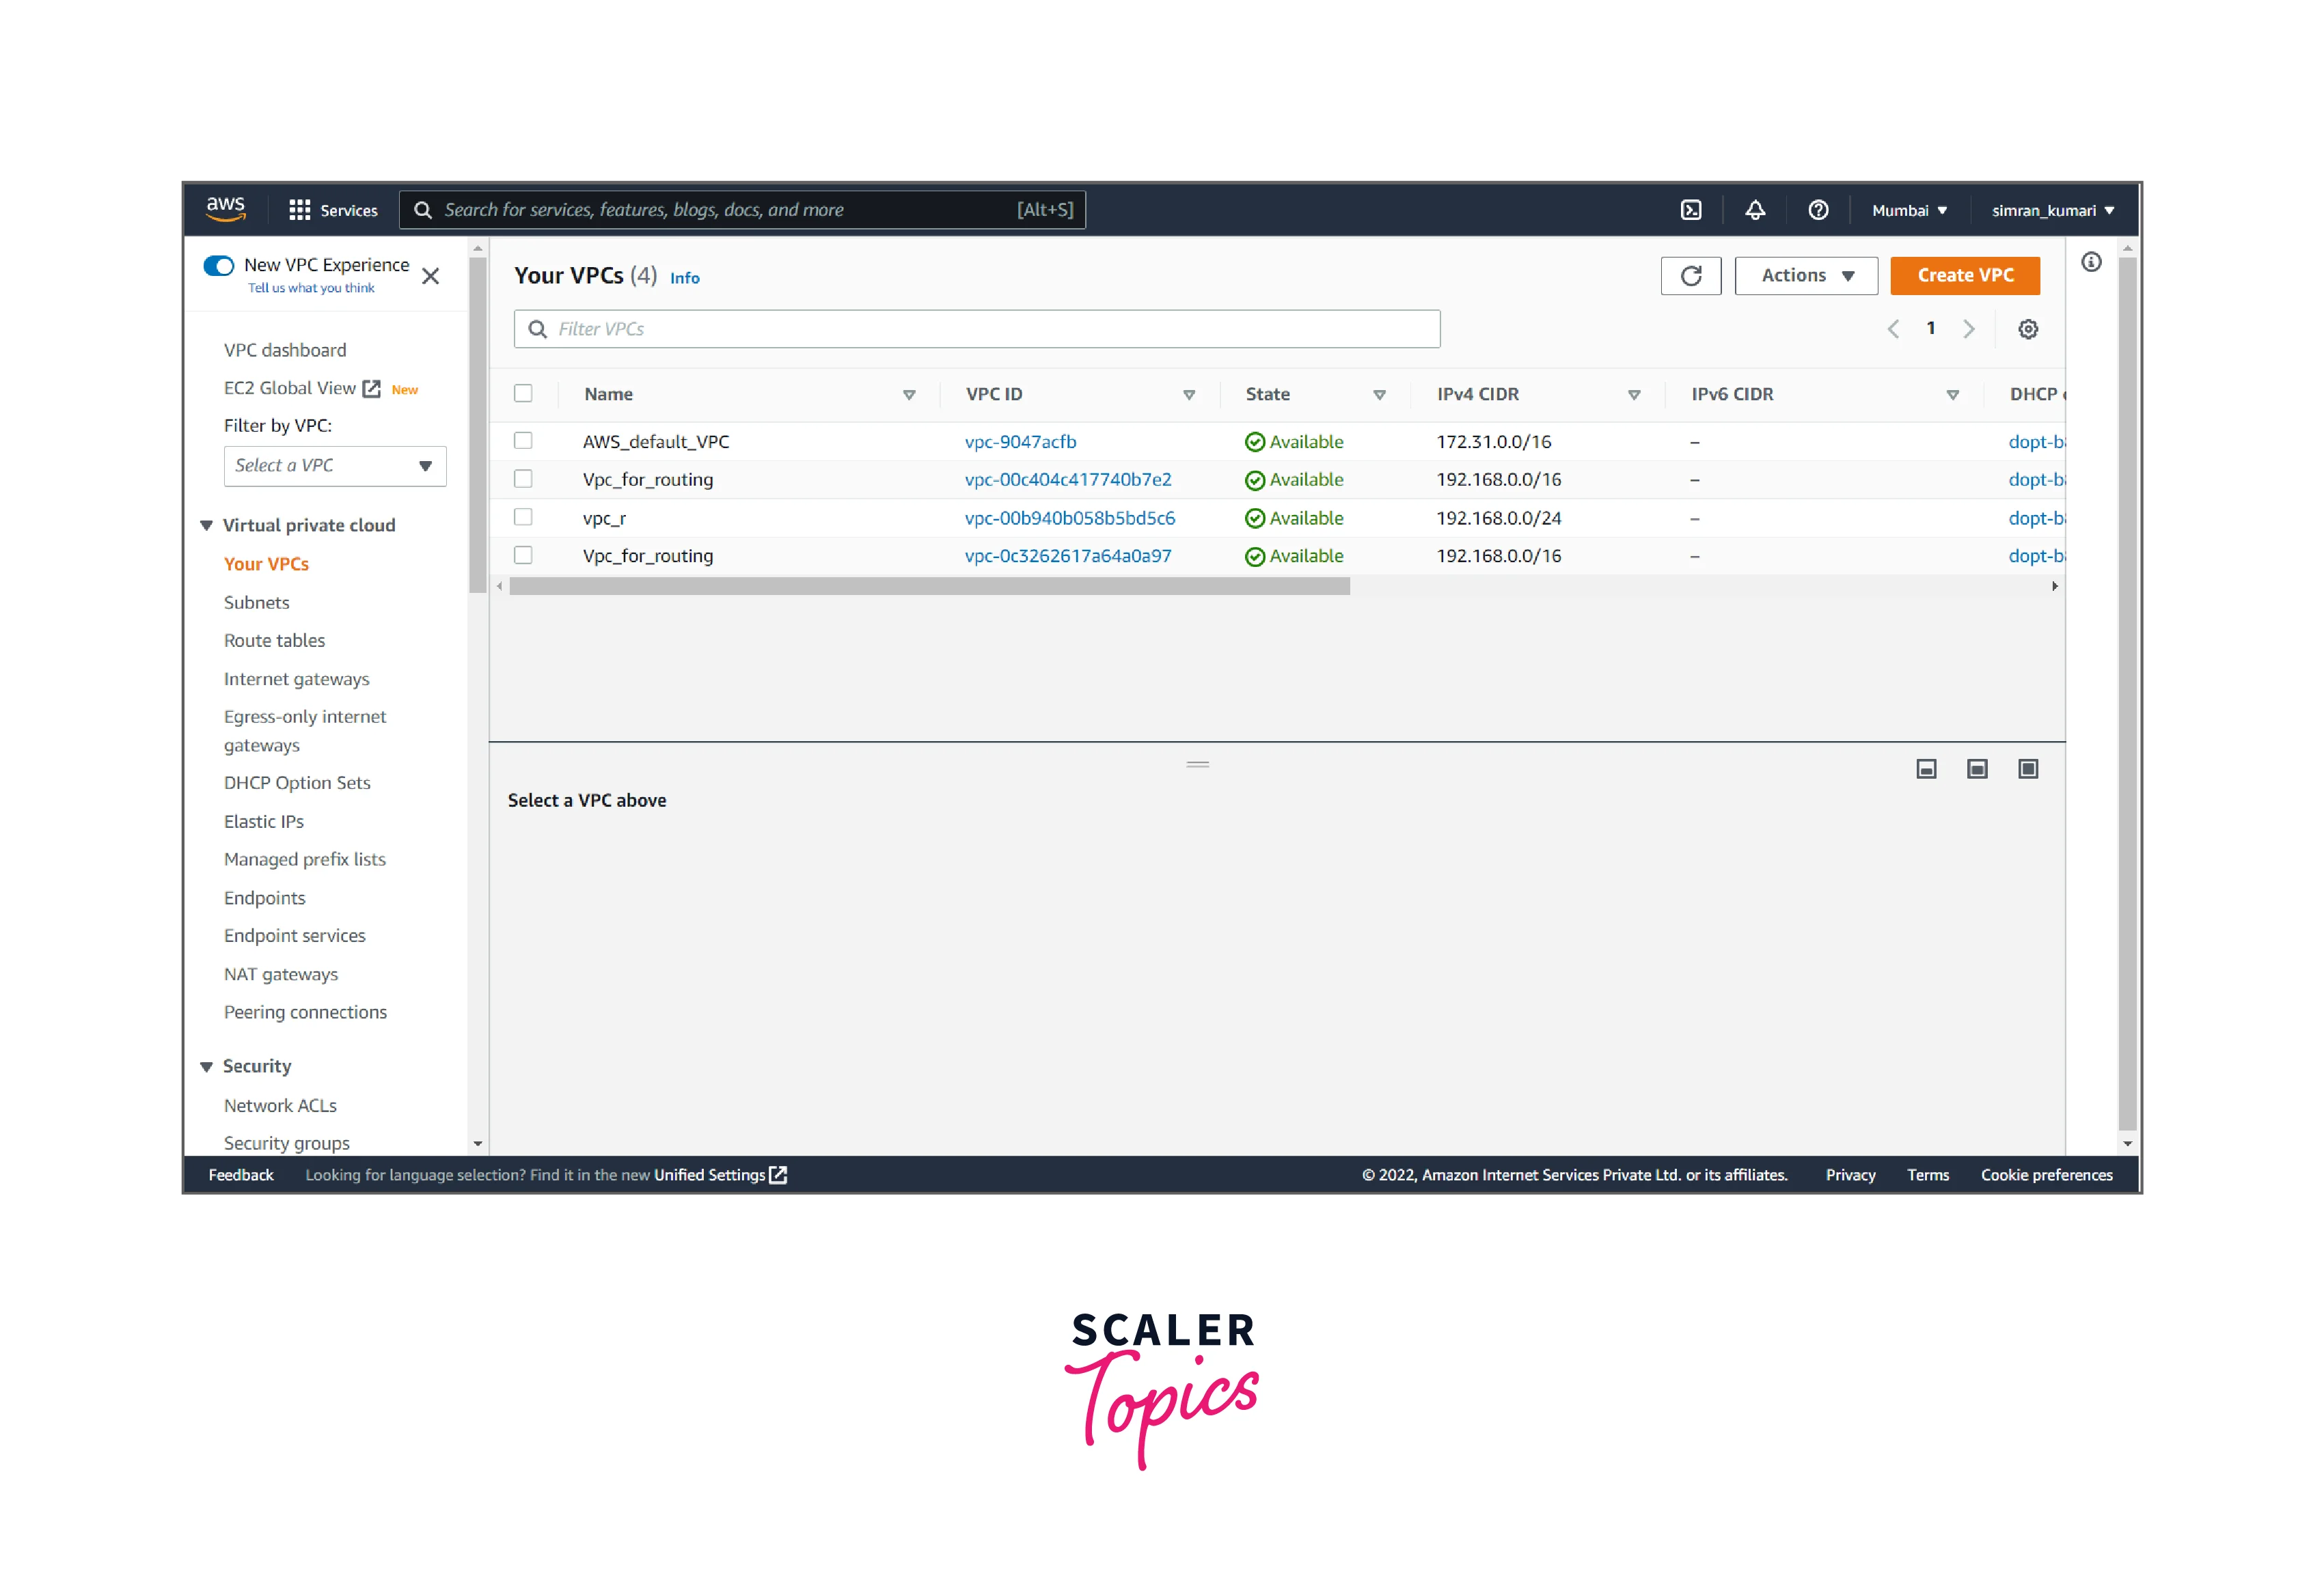Go to Route tables in sidebar
2324x1595 pixels.
coord(274,641)
